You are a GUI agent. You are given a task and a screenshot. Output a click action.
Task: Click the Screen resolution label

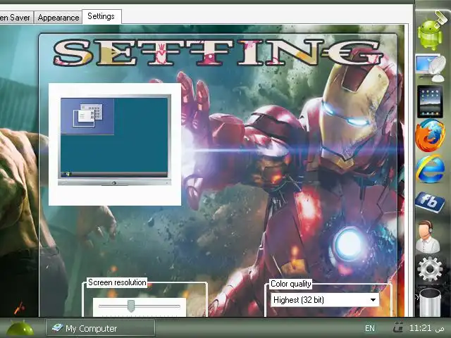(117, 282)
